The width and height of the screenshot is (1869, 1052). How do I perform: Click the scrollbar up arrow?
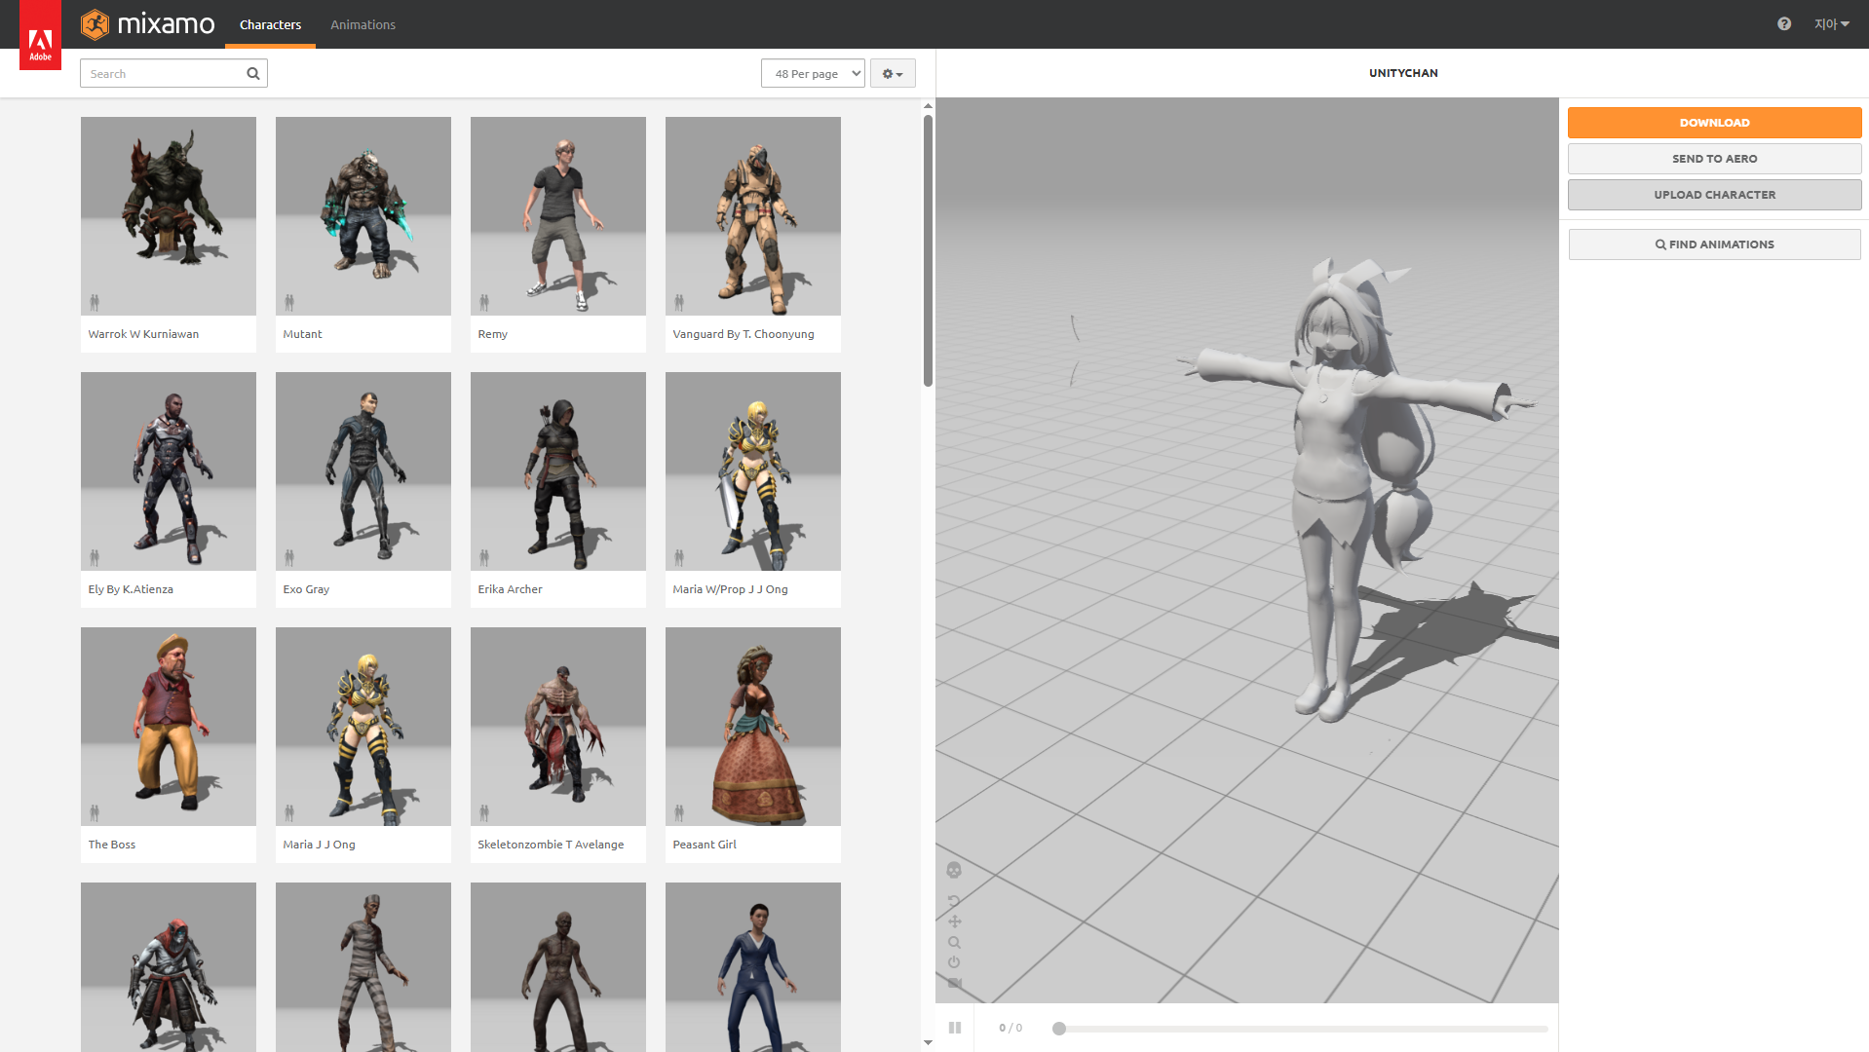pyautogui.click(x=928, y=105)
